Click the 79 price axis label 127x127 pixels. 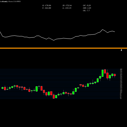coord(121,99)
